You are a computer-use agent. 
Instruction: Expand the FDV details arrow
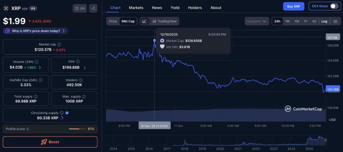[x=84, y=67]
